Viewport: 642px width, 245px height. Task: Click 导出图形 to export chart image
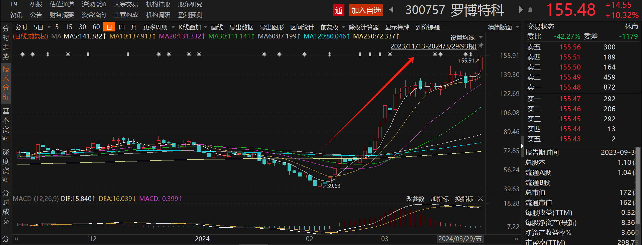coord(272,27)
